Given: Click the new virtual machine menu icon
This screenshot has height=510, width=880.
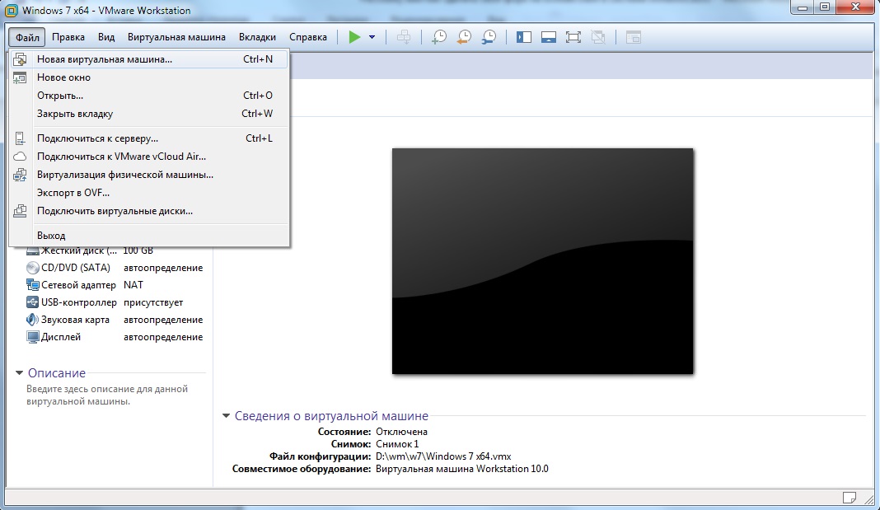Looking at the screenshot, I should point(20,59).
